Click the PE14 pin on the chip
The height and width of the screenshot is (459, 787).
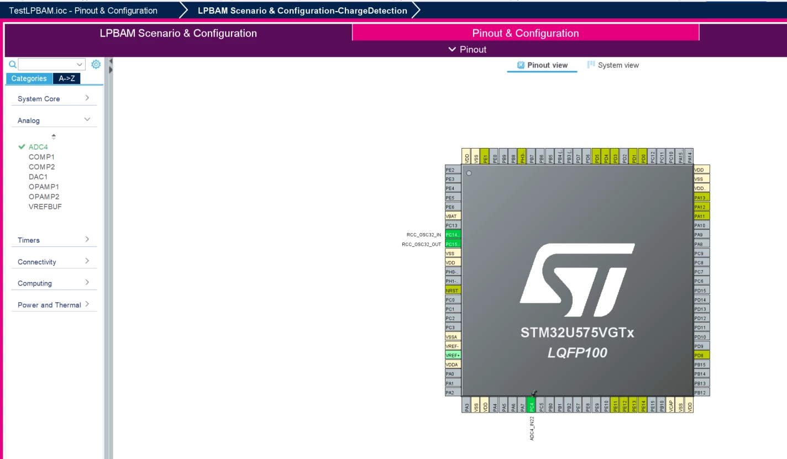(643, 405)
